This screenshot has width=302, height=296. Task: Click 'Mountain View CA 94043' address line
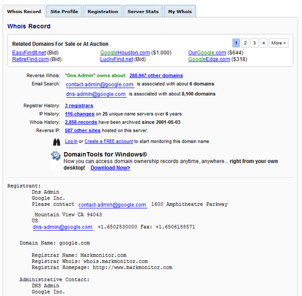pos(68,215)
